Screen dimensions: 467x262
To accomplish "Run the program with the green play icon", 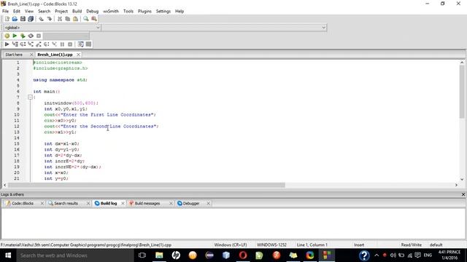I will tap(15, 36).
